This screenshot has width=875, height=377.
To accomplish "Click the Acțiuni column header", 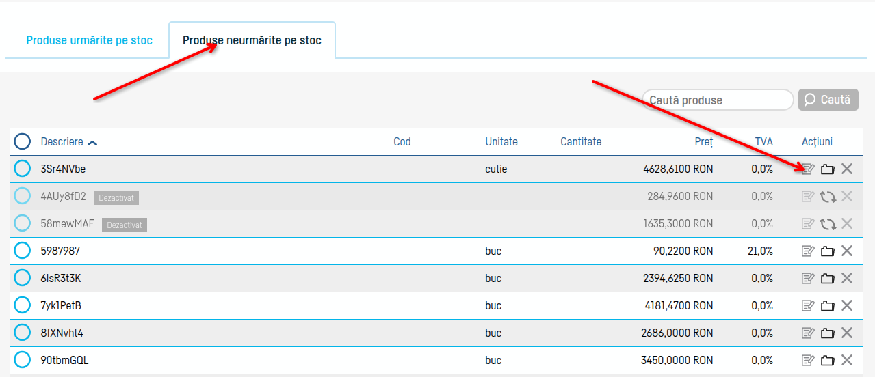I will 817,142.
